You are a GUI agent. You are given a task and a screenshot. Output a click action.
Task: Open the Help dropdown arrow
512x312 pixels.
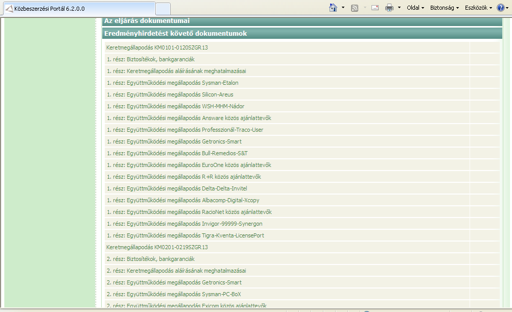pyautogui.click(x=507, y=8)
